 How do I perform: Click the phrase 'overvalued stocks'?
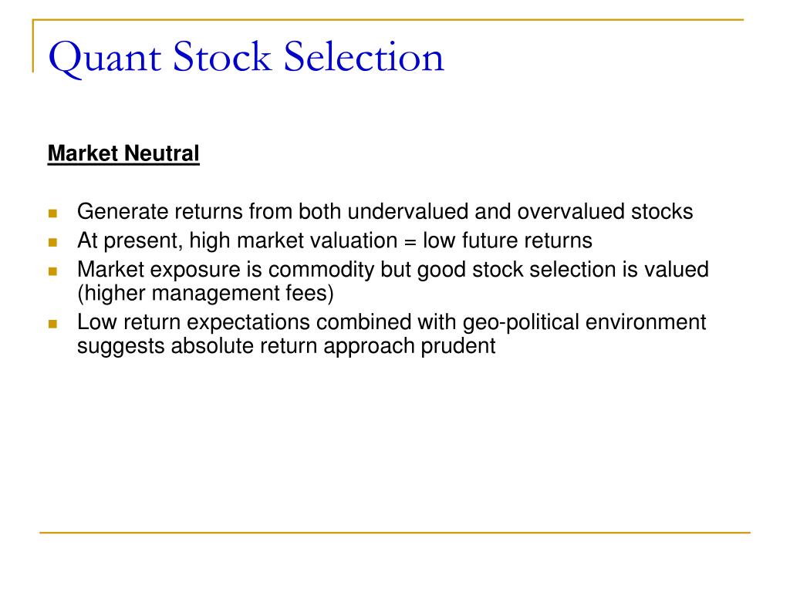point(605,211)
